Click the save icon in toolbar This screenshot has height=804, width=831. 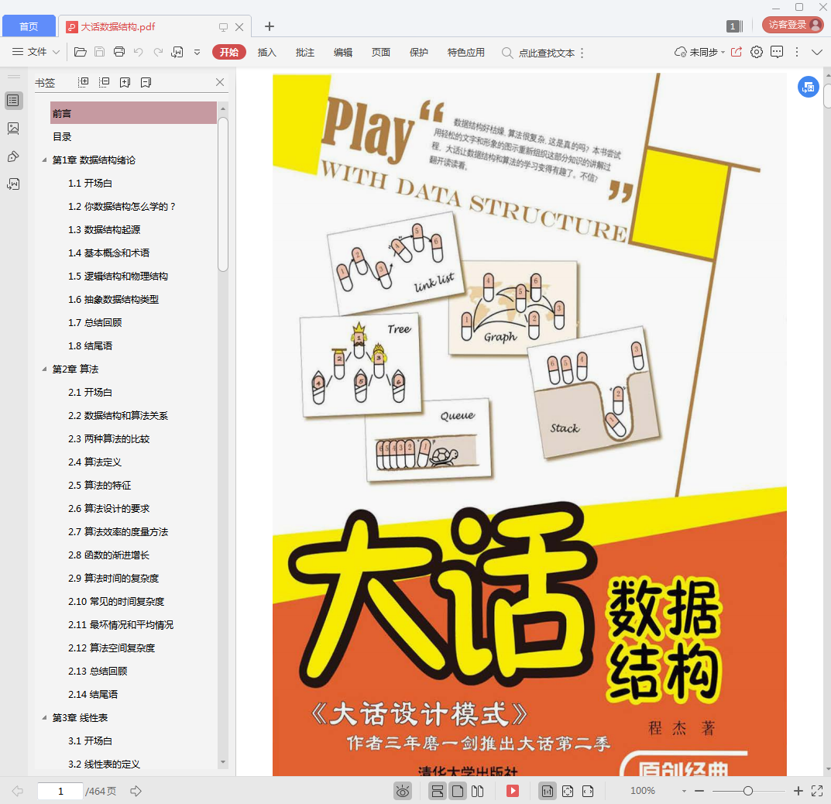tap(100, 52)
